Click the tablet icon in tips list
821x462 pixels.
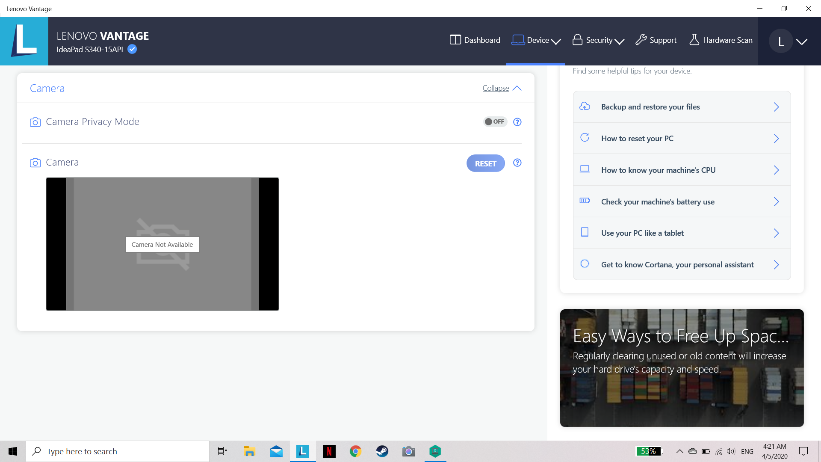coord(585,232)
